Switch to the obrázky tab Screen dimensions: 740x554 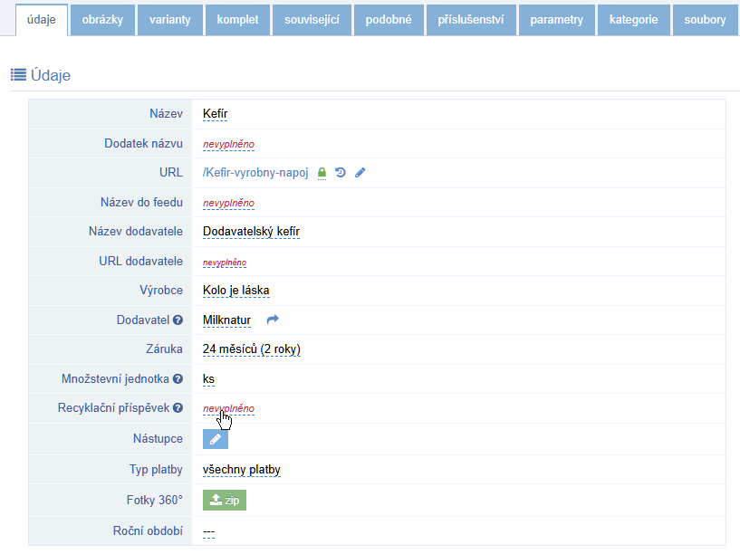[x=102, y=19]
